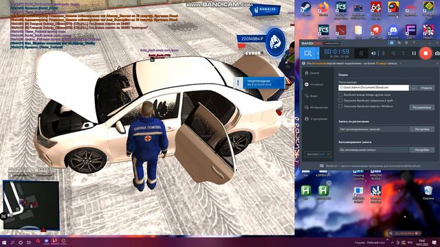Open the Steam desktop shortcut
This screenshot has width=440, height=247.
point(305,9)
